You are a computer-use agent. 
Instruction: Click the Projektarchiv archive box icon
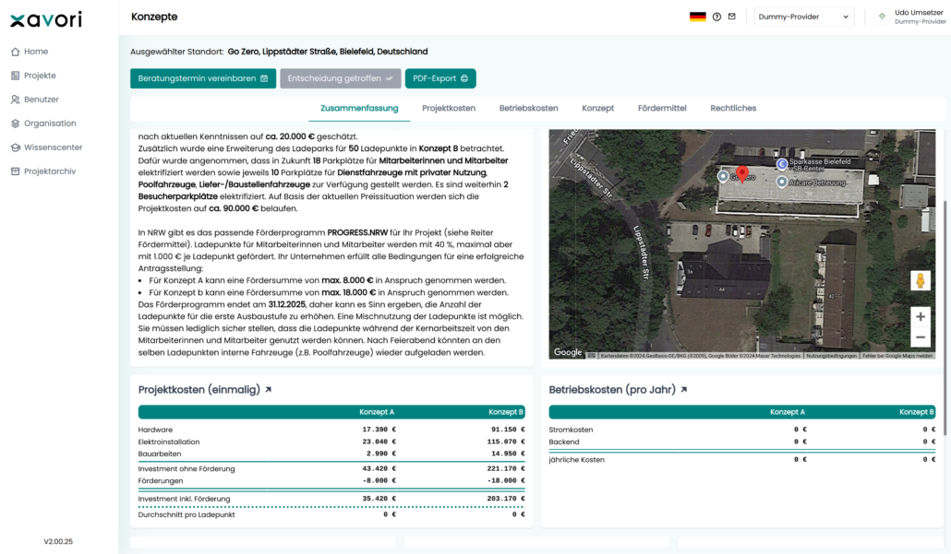click(x=15, y=171)
